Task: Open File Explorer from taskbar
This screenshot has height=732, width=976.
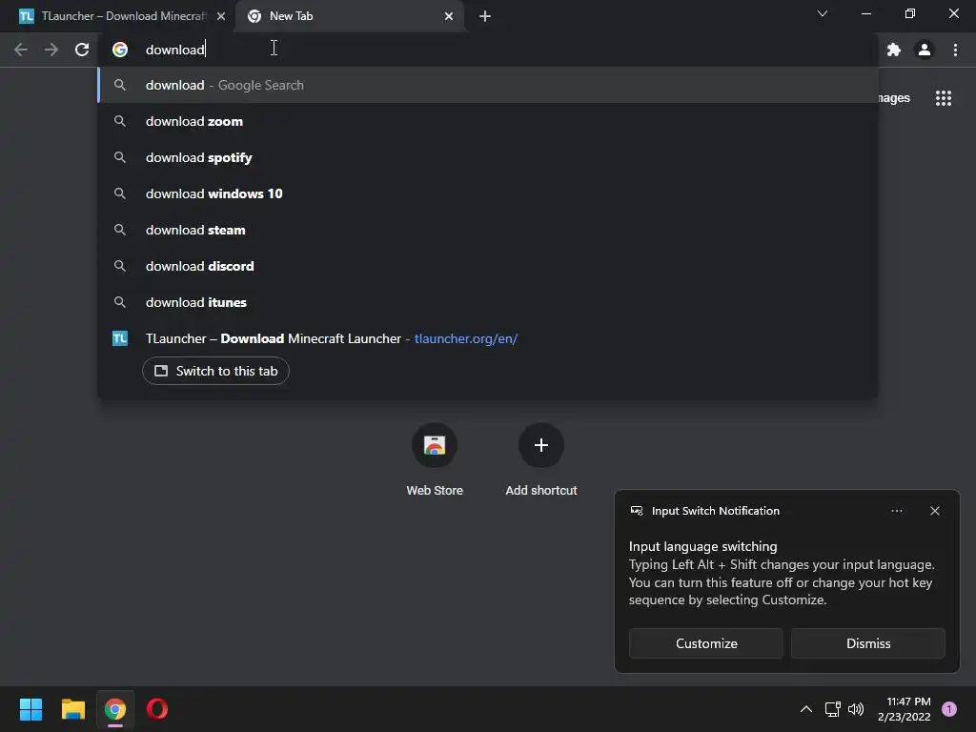Action: click(72, 709)
